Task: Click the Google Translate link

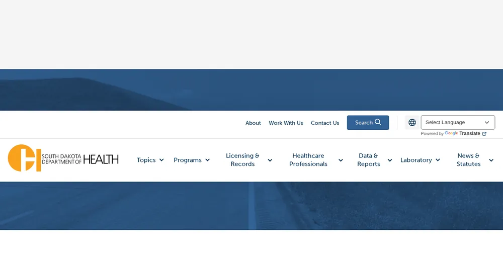Action: click(465, 133)
